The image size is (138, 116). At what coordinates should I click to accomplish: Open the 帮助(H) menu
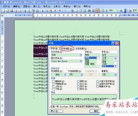pos(87,6)
